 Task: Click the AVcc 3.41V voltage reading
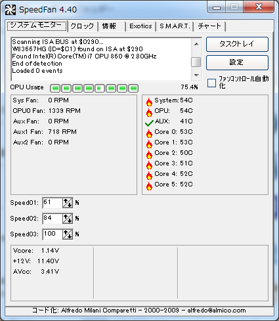36,272
